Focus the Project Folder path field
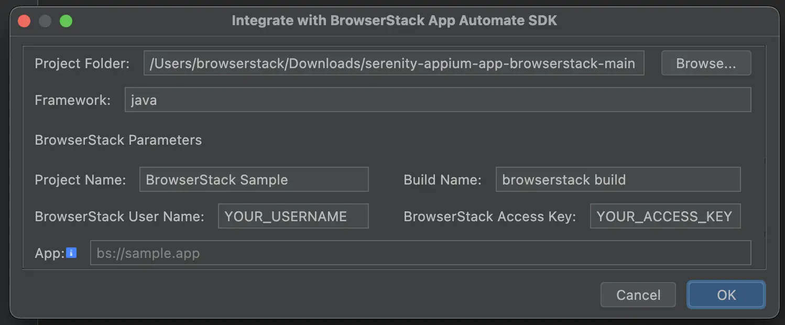785x325 pixels. (393, 63)
